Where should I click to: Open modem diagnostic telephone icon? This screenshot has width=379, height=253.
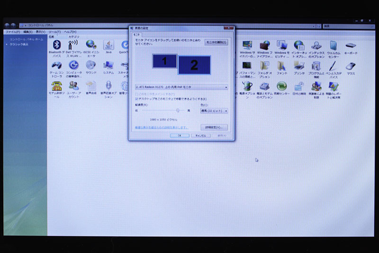click(56, 86)
